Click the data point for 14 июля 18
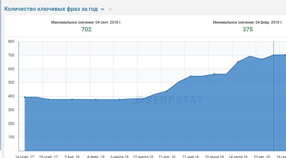Viewport: 286px width, 158px height. click(238, 62)
